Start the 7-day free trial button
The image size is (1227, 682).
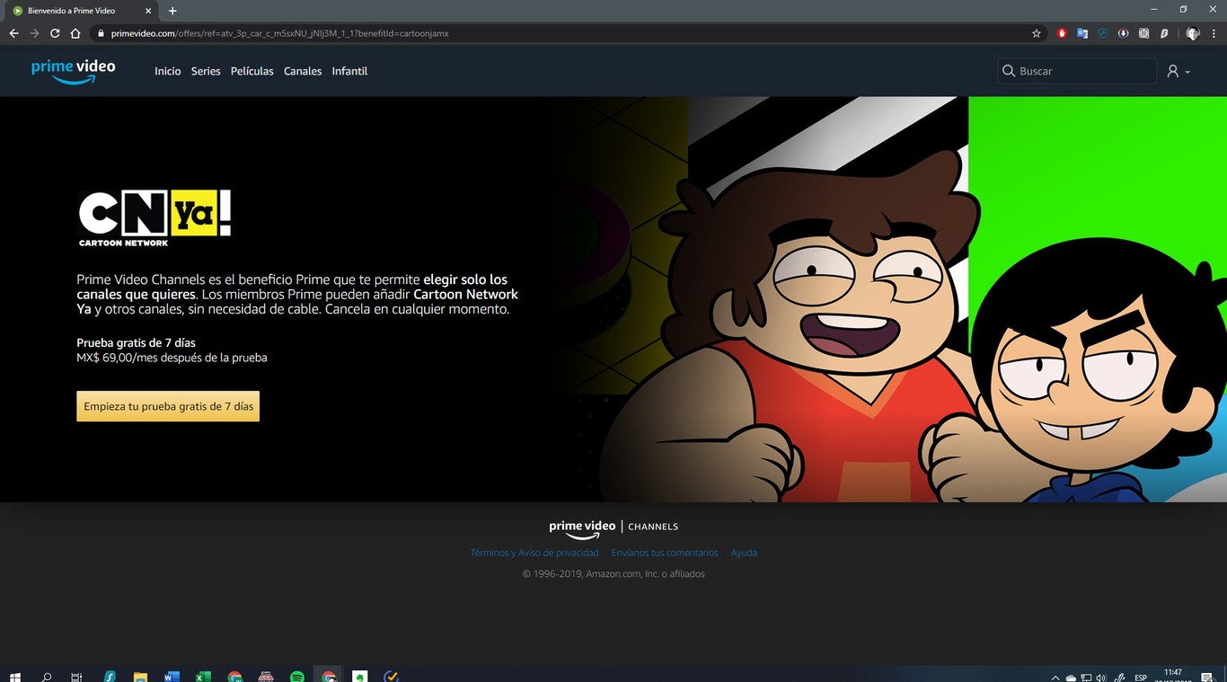pos(168,406)
